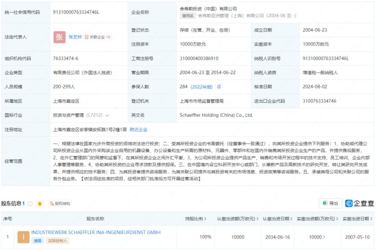This screenshot has height=250, width=376.
Task: Expand the 10000 paid-in capital arrow
Action: coord(324,237)
